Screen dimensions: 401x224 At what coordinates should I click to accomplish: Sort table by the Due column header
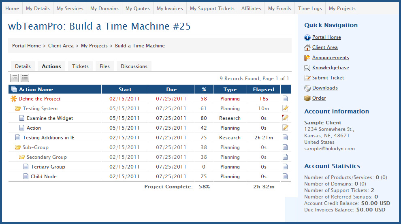click(x=171, y=90)
